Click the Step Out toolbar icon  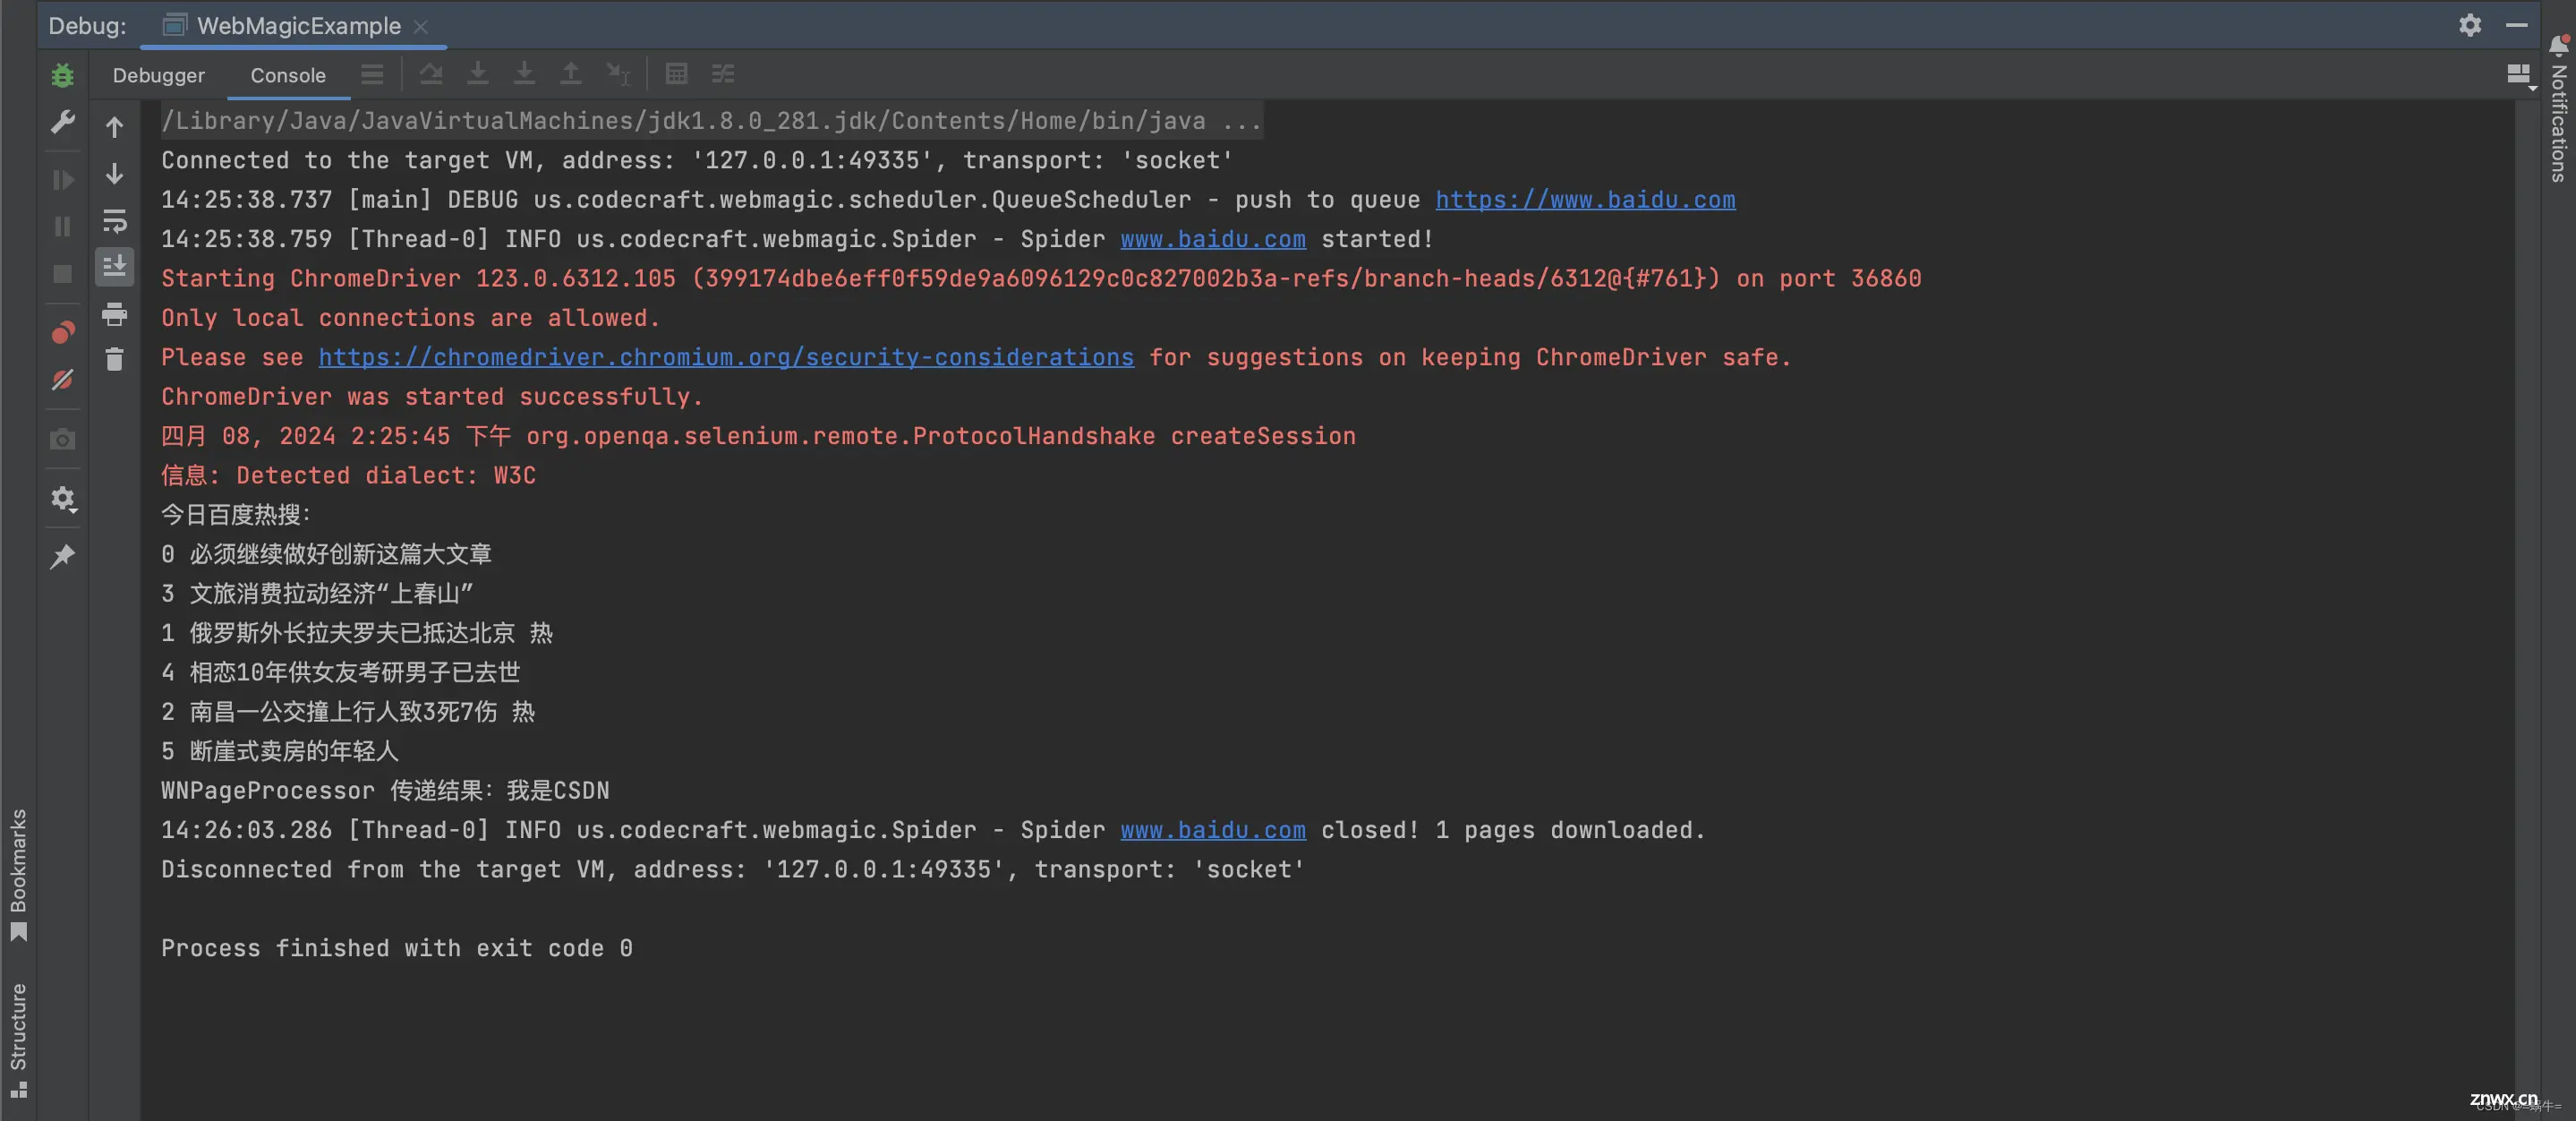click(x=570, y=74)
